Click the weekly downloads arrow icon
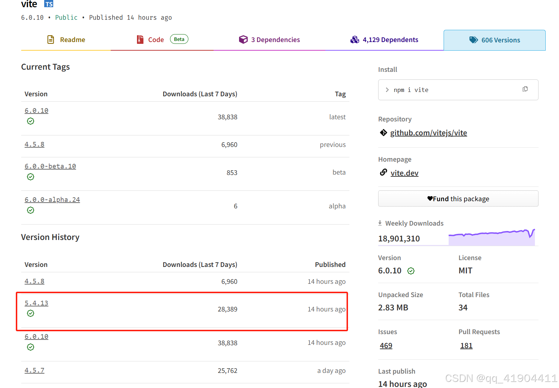 380,223
